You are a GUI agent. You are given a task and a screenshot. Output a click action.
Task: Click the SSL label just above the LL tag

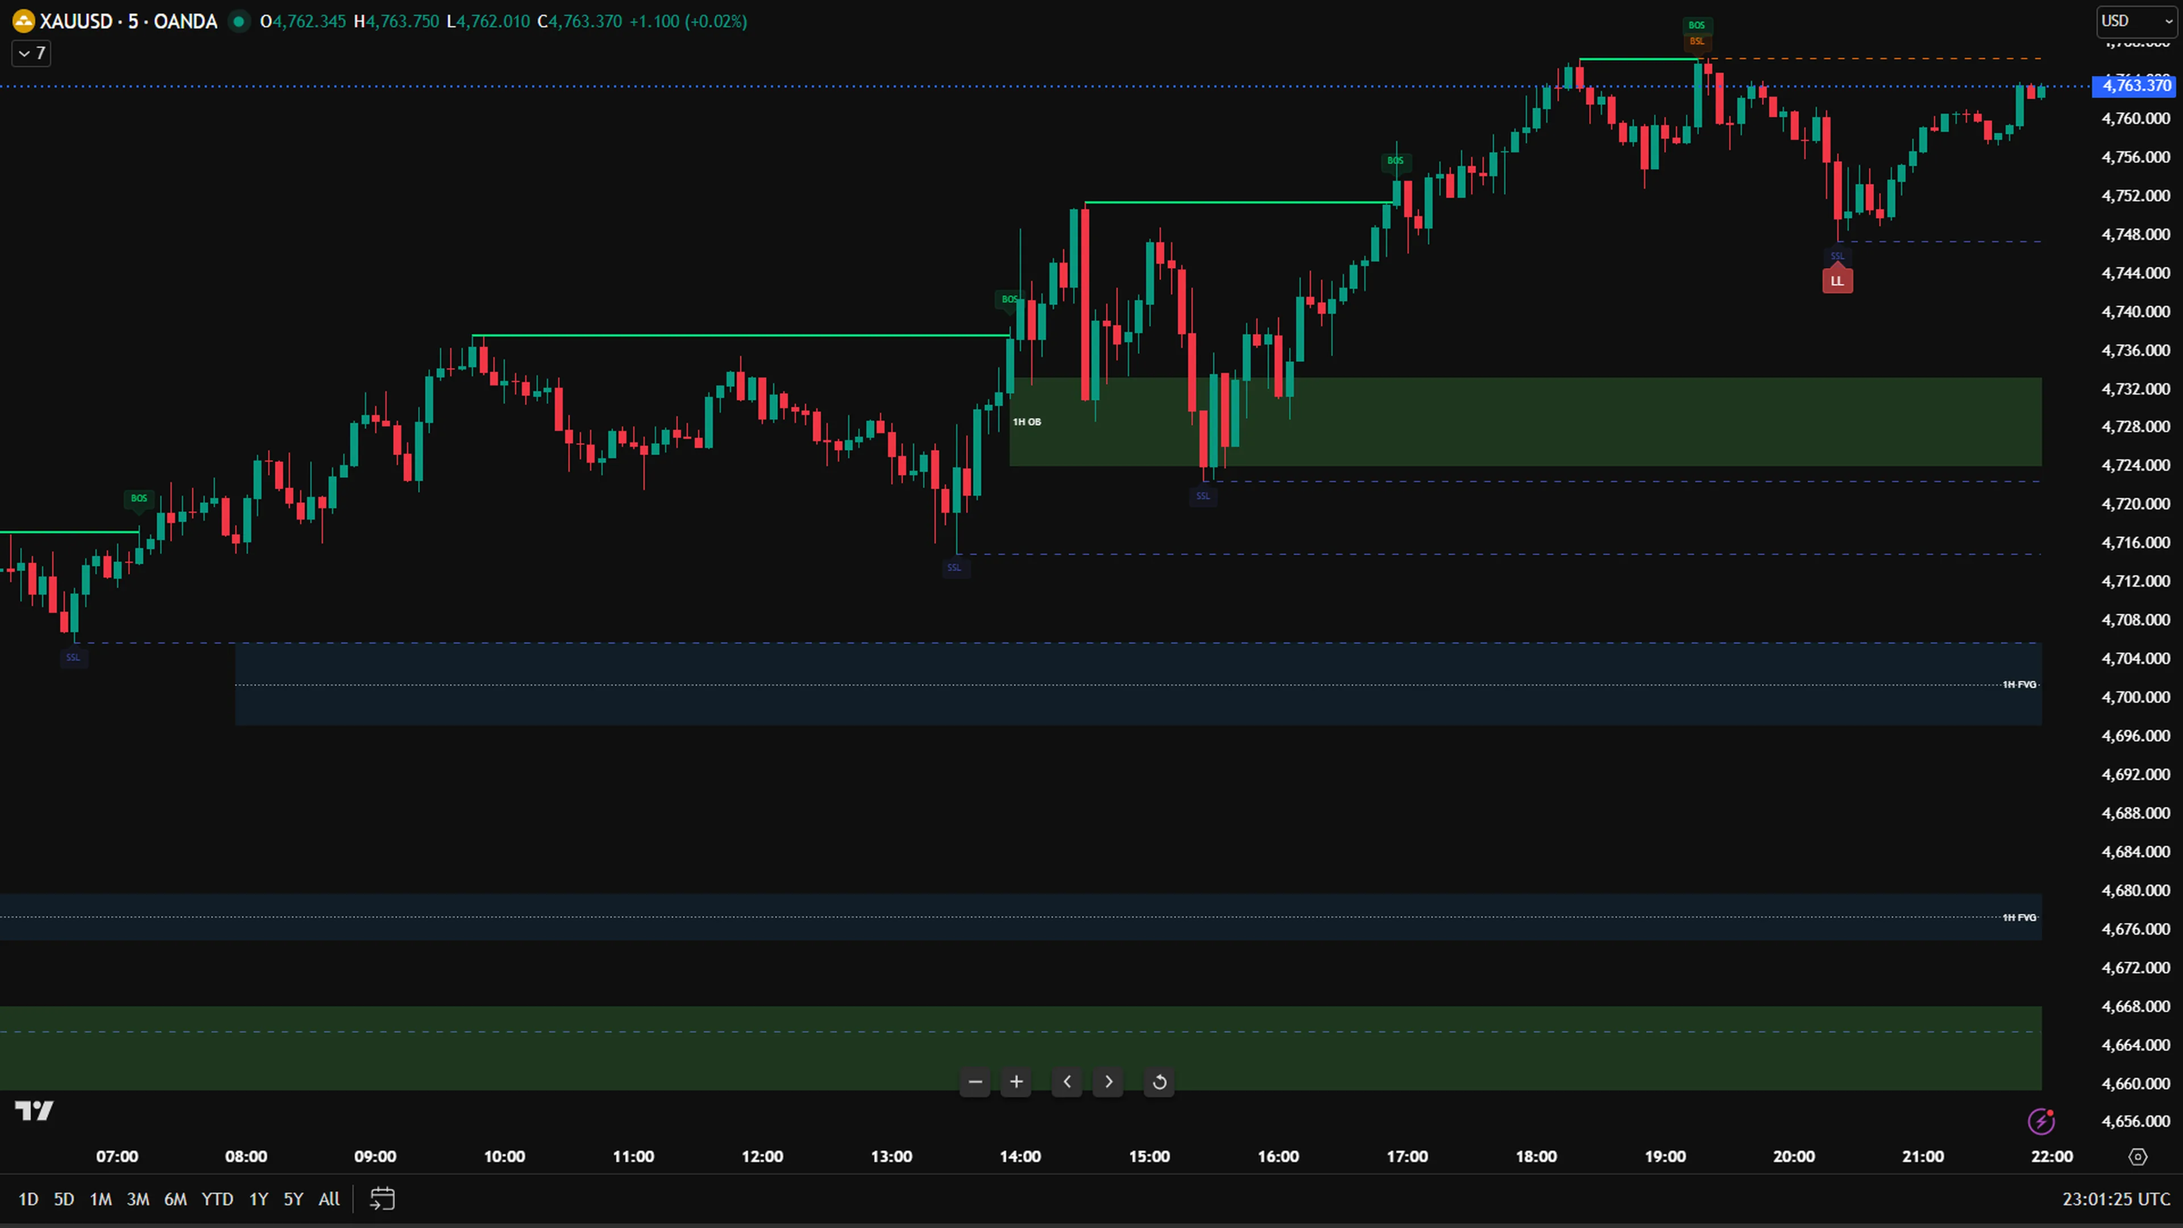(x=1837, y=256)
